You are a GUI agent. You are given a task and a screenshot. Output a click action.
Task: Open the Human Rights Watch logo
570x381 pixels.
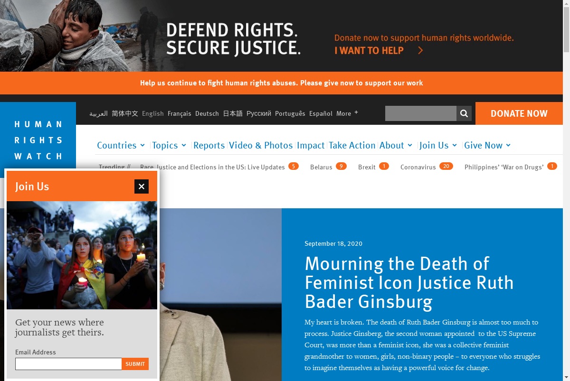(x=38, y=140)
